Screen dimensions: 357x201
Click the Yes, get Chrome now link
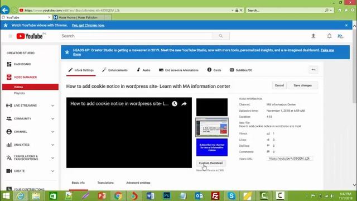tap(88, 25)
